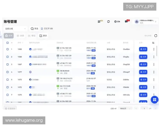Open three-dot menu for row 1088
This screenshot has width=159, height=127.
(x=154, y=57)
